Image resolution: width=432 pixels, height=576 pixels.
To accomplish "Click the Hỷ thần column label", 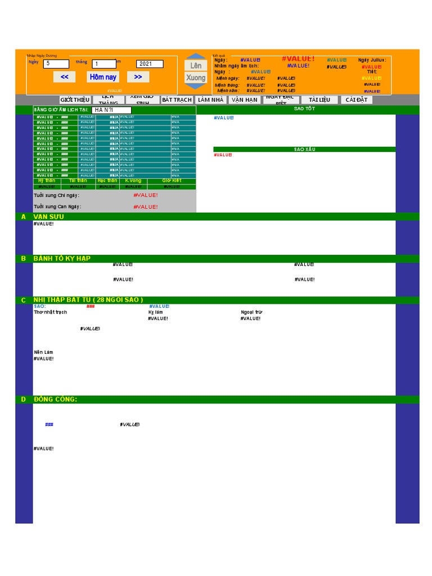I will pyautogui.click(x=47, y=181).
